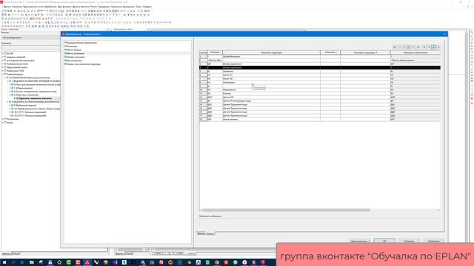This screenshot has height=266, width=474.
Task: Open Visual Studio from the taskbar
Action: tap(115, 262)
